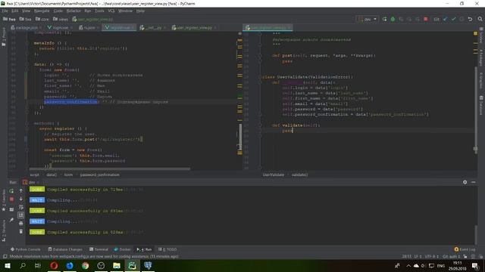The width and height of the screenshot is (485, 272).
Task: Click the highlighted password_confirmation text in code
Action: point(70,102)
